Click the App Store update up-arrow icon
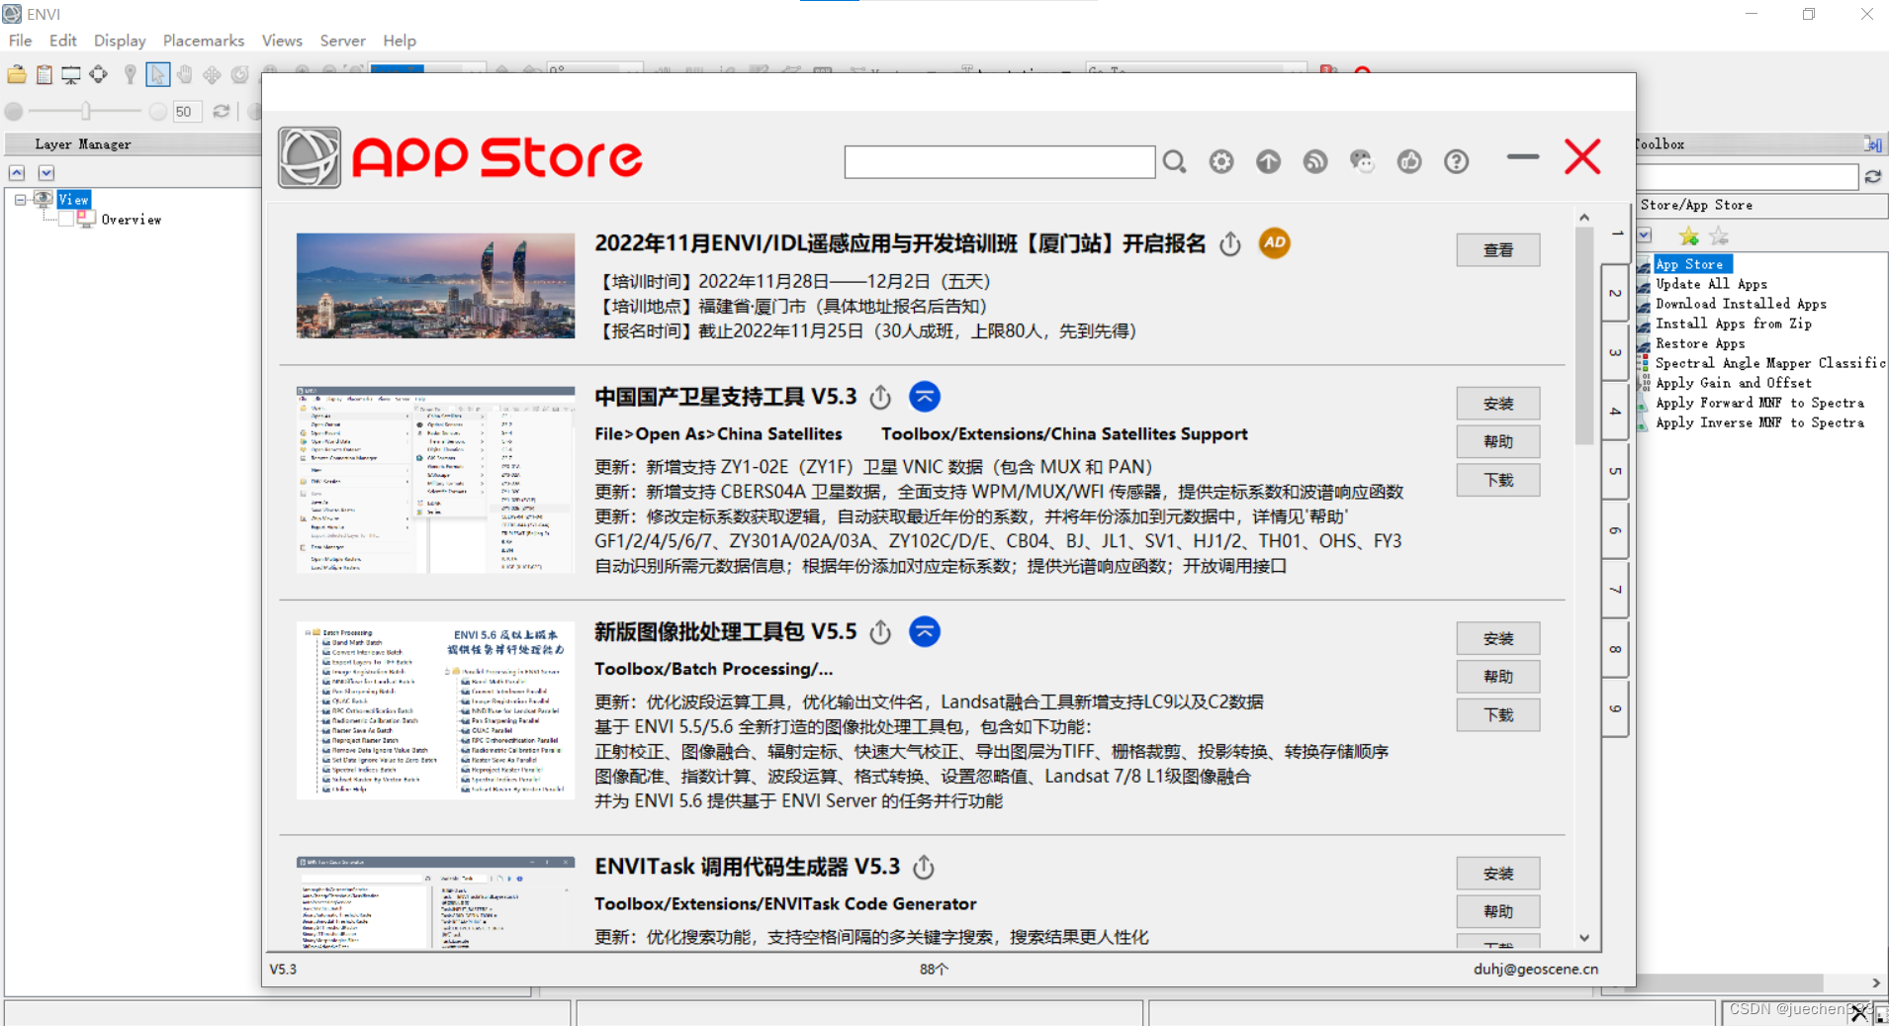The height and width of the screenshot is (1026, 1889). click(1268, 161)
